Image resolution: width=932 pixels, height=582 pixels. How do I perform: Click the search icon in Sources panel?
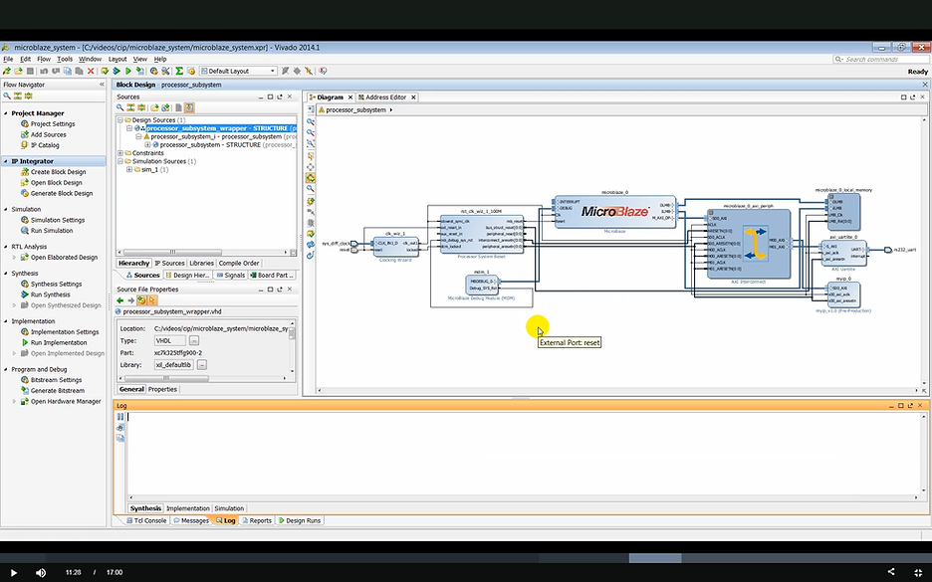click(121, 107)
